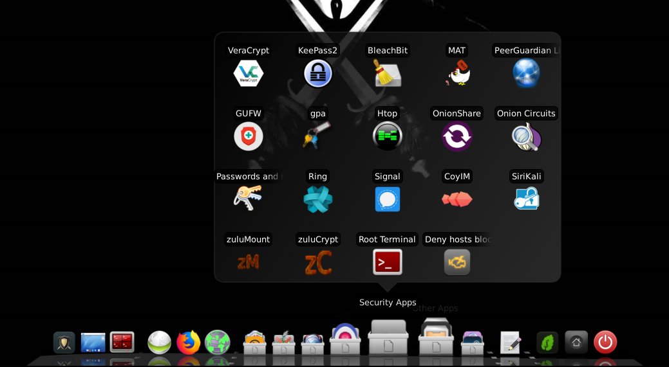
Task: Click the "KeePass2" text label
Action: coord(318,50)
